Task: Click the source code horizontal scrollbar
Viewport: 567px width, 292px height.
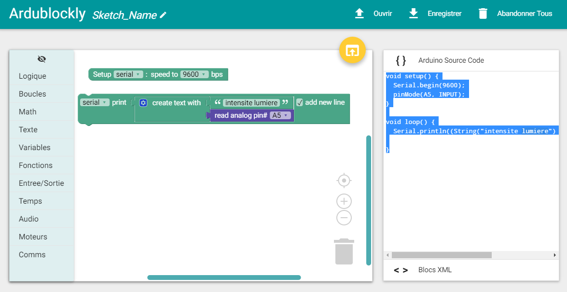Action: (442, 255)
